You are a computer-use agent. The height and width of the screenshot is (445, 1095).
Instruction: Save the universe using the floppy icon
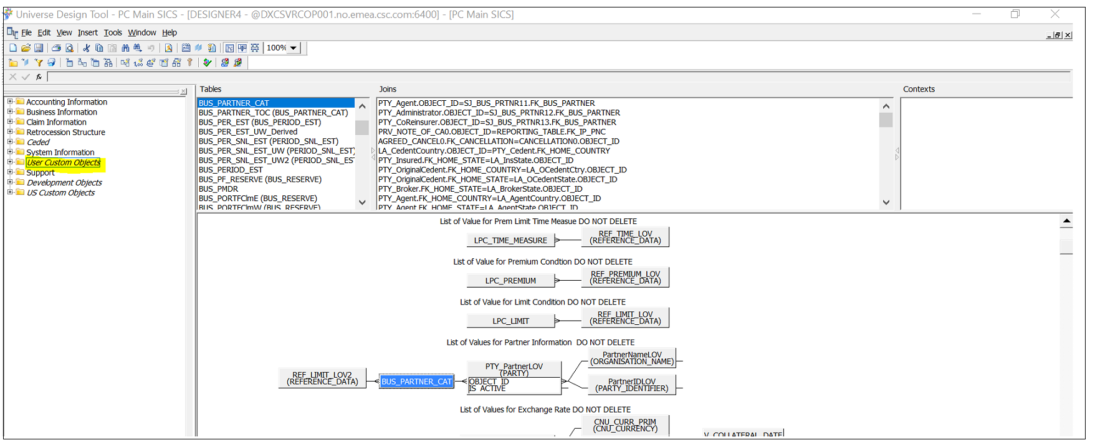39,48
